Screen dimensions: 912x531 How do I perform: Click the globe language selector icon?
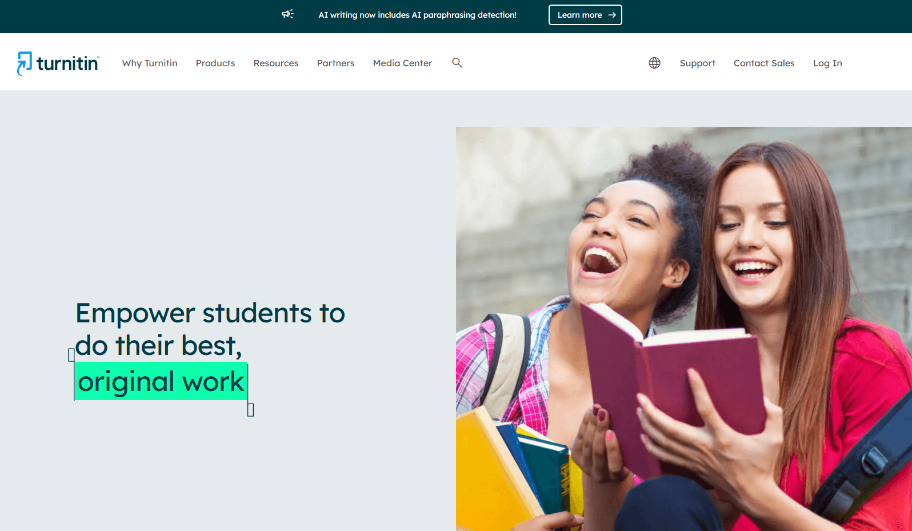[x=654, y=63]
